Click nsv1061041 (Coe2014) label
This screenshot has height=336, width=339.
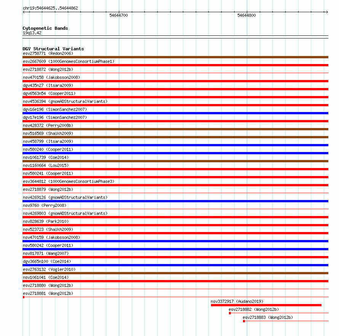(x=46, y=277)
